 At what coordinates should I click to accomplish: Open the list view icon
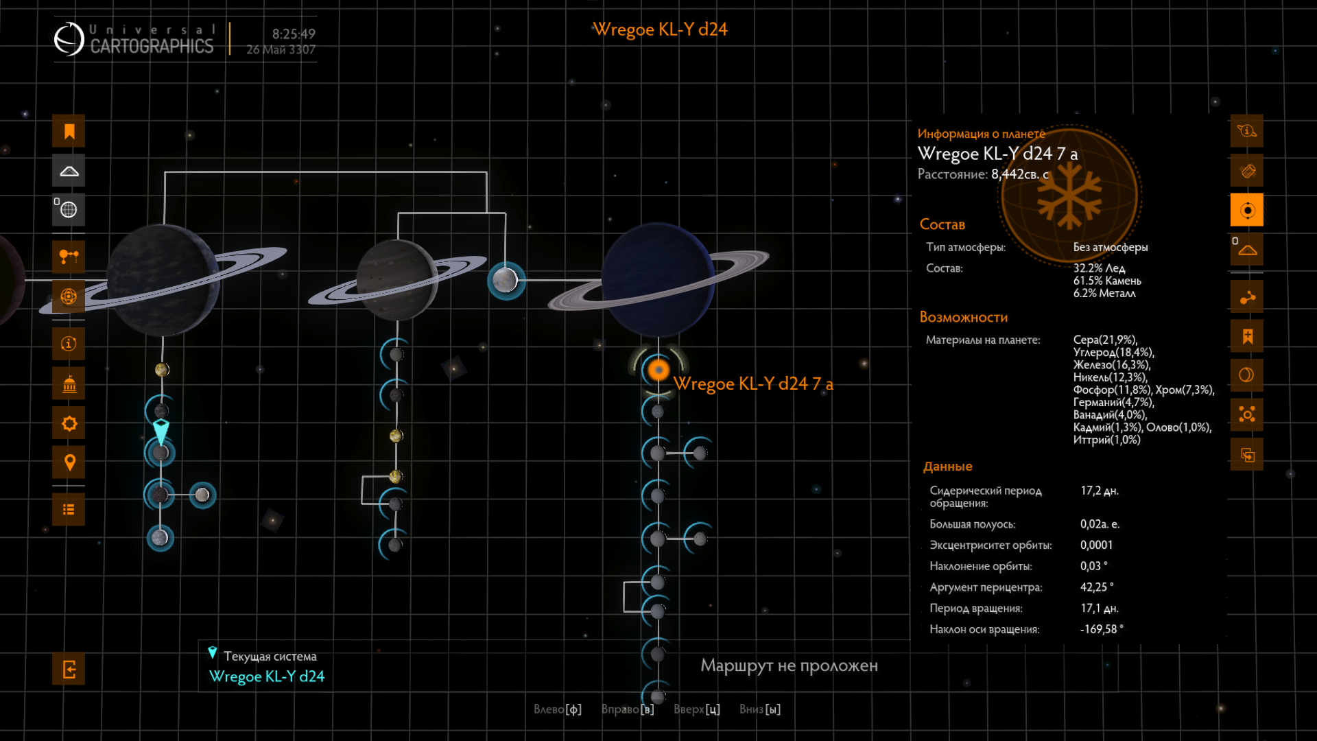[69, 510]
